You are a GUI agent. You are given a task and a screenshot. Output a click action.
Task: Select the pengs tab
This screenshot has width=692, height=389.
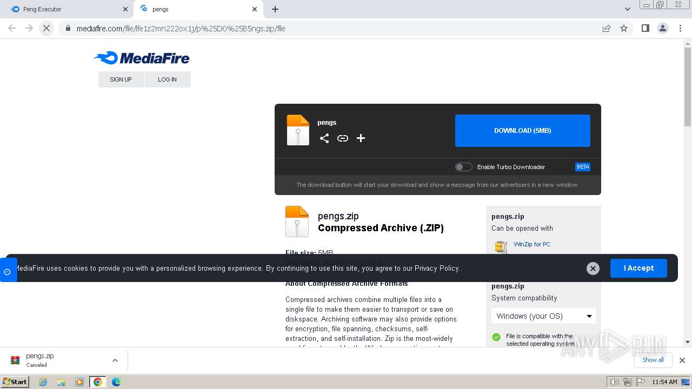tap(198, 9)
